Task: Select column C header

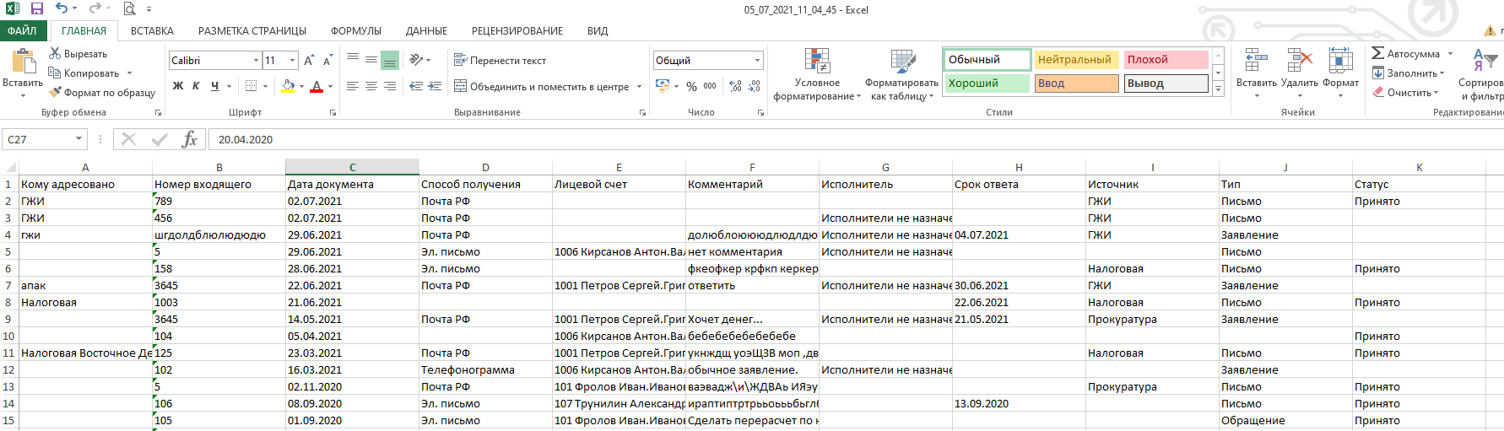Action: (x=352, y=167)
